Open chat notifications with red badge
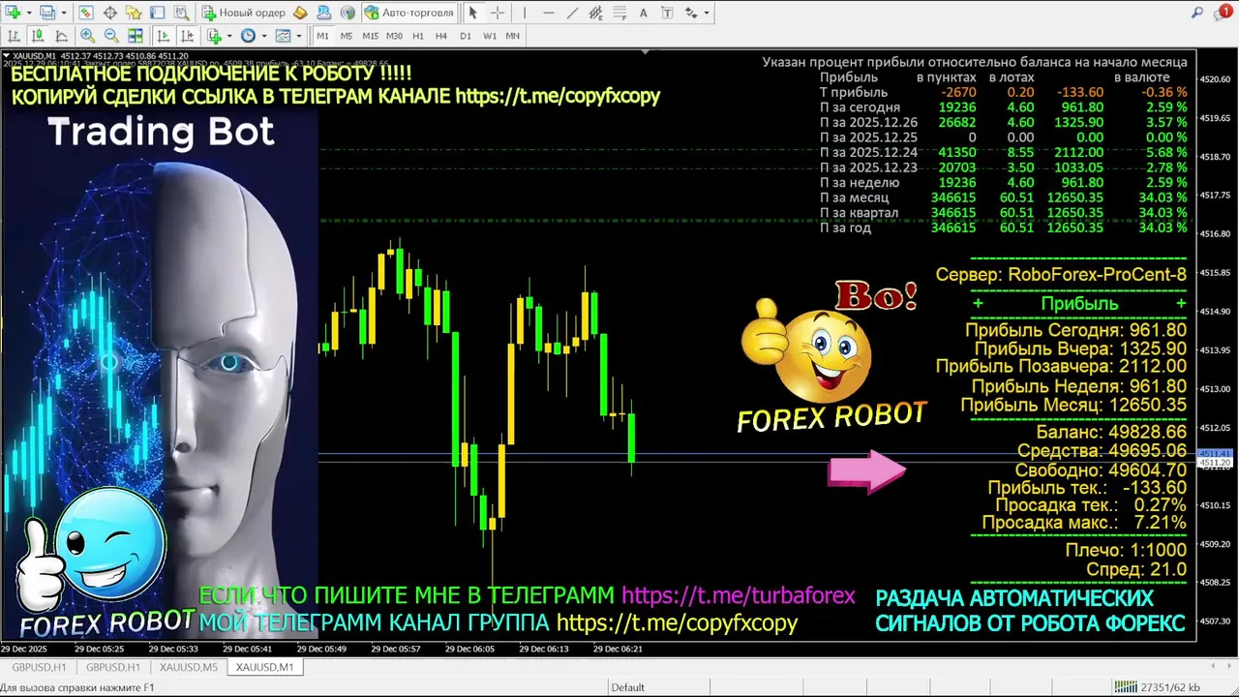Image resolution: width=1239 pixels, height=697 pixels. [1222, 12]
